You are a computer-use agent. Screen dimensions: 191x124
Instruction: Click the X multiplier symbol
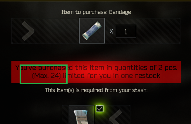(x=111, y=32)
